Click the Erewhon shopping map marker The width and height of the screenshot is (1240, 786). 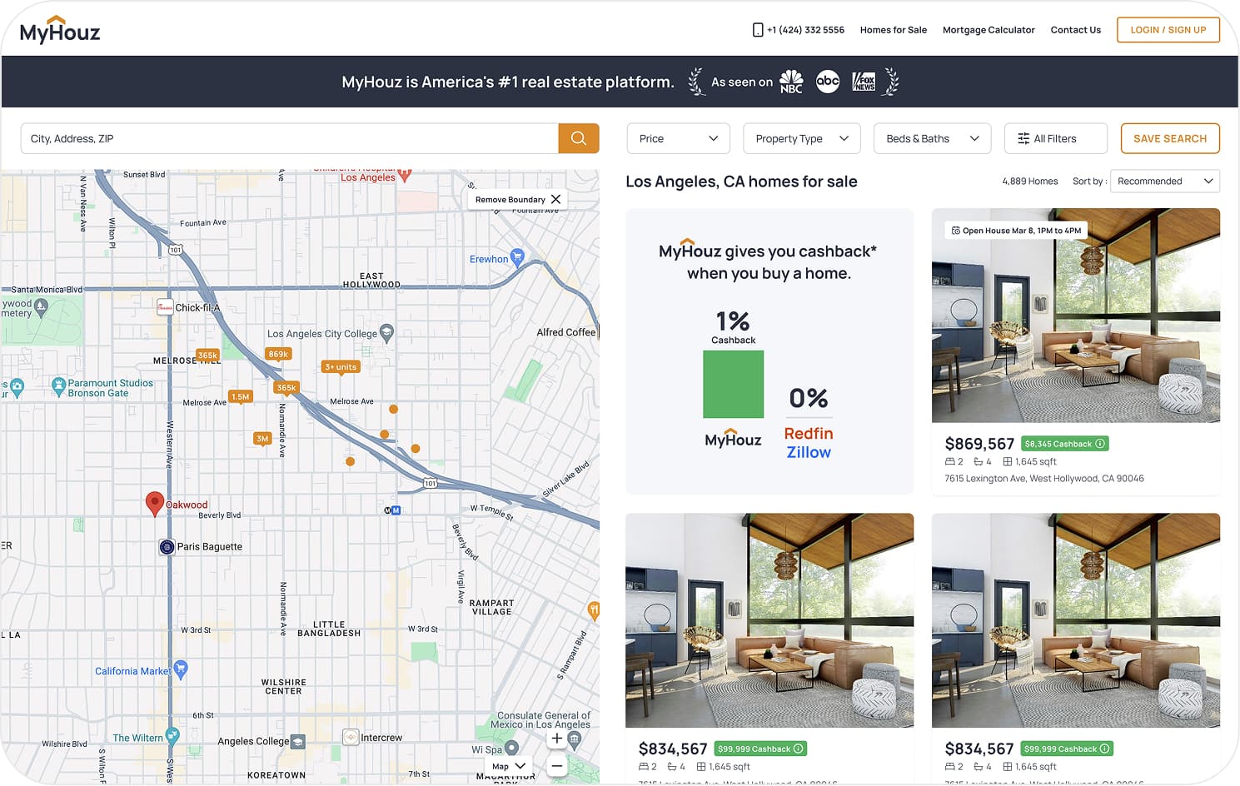point(517,257)
